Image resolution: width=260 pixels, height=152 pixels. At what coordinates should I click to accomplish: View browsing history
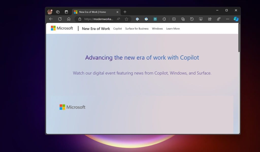(192, 19)
